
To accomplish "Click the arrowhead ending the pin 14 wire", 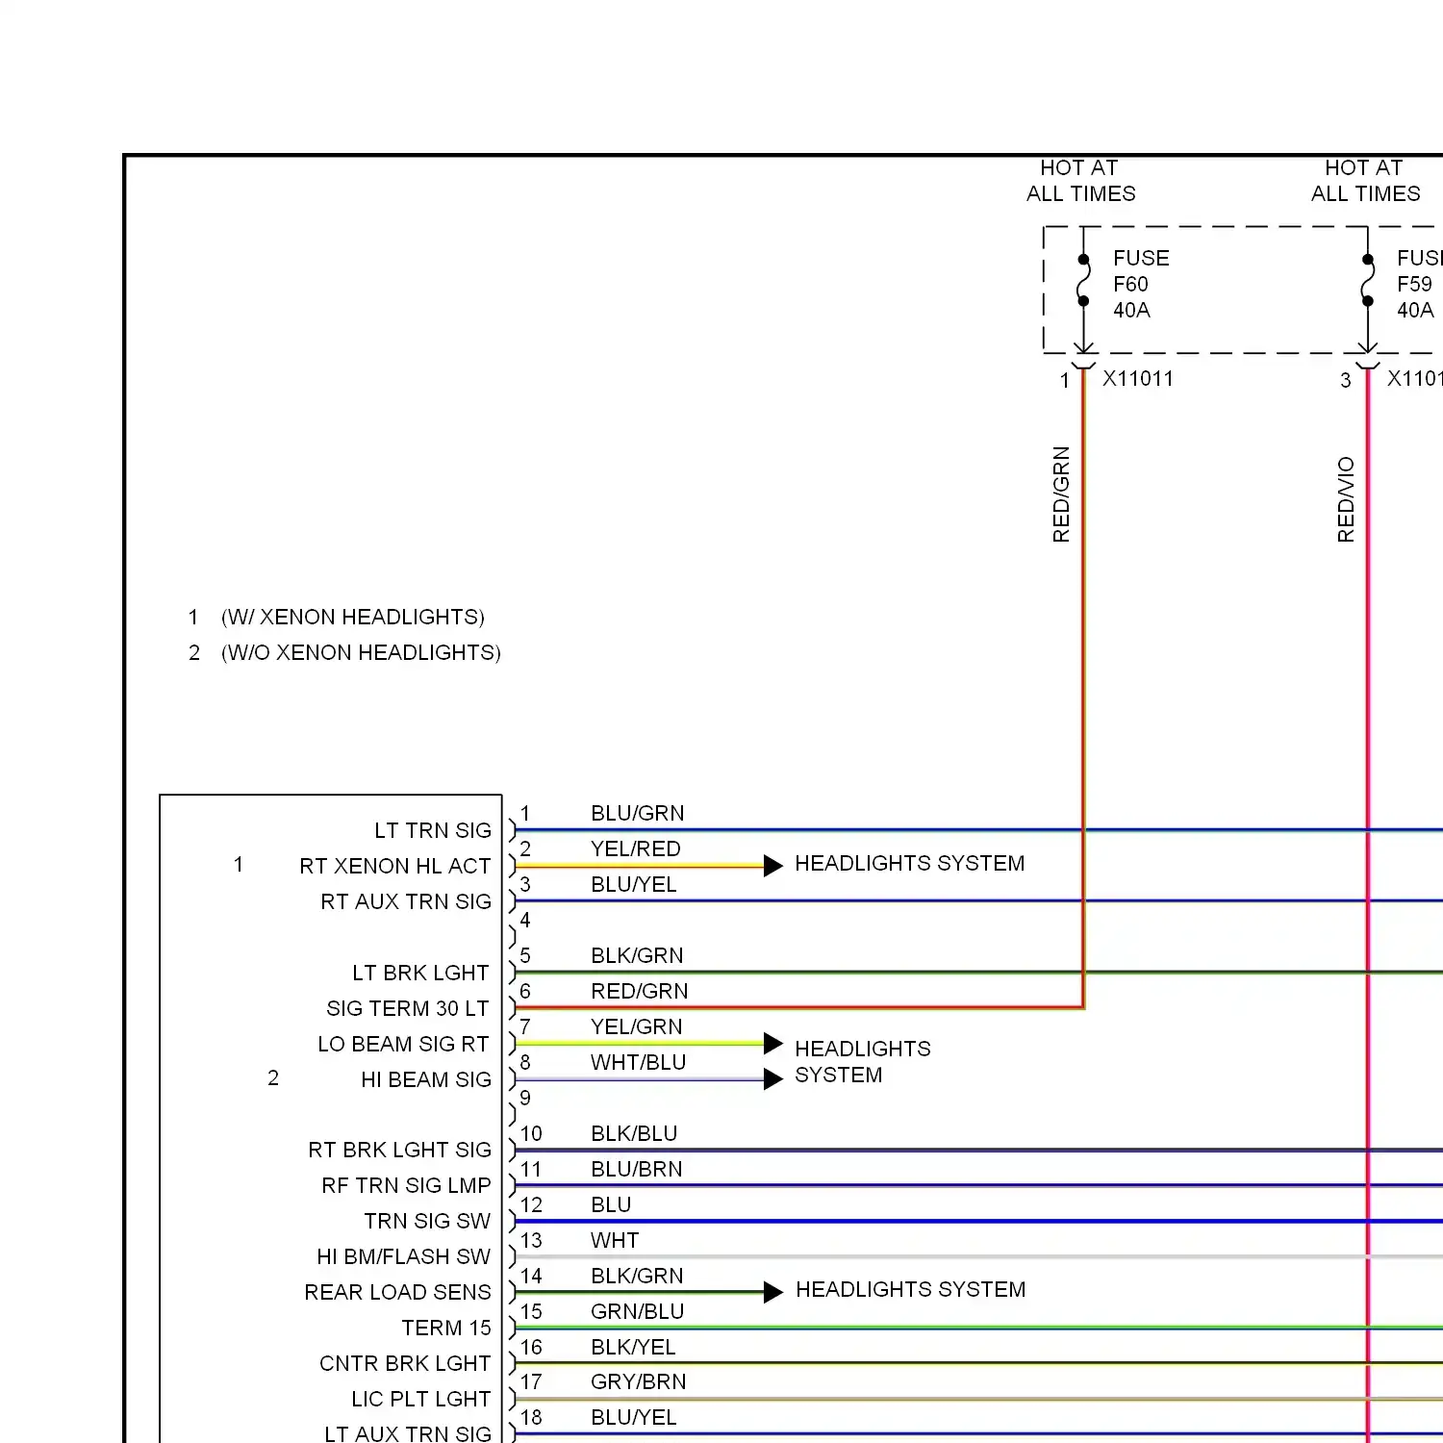I will click(x=773, y=1292).
